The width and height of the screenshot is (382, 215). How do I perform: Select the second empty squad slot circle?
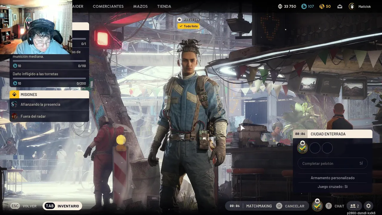(x=315, y=148)
